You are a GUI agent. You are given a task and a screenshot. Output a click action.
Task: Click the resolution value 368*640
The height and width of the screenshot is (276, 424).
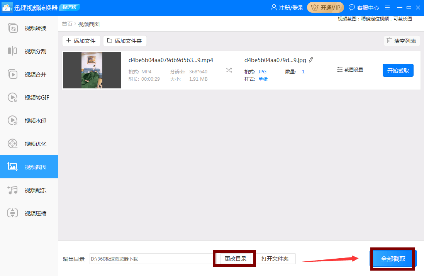pyautogui.click(x=198, y=72)
